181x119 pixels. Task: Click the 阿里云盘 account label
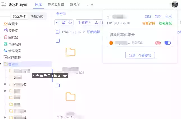(x=137, y=43)
